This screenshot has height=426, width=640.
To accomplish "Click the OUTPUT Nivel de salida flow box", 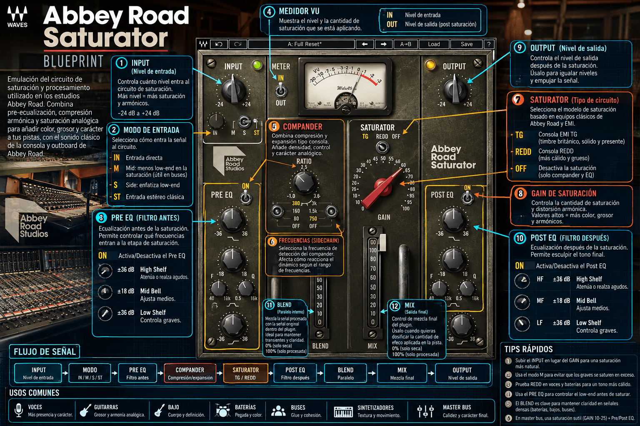I will click(x=462, y=373).
